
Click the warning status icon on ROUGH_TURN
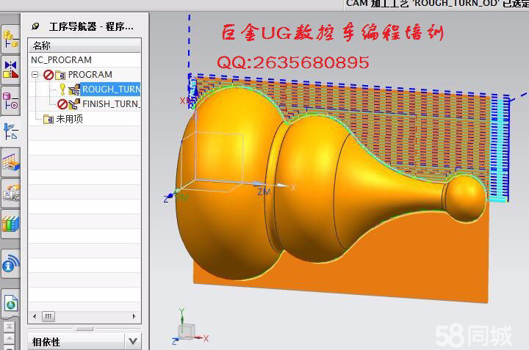pyautogui.click(x=62, y=90)
